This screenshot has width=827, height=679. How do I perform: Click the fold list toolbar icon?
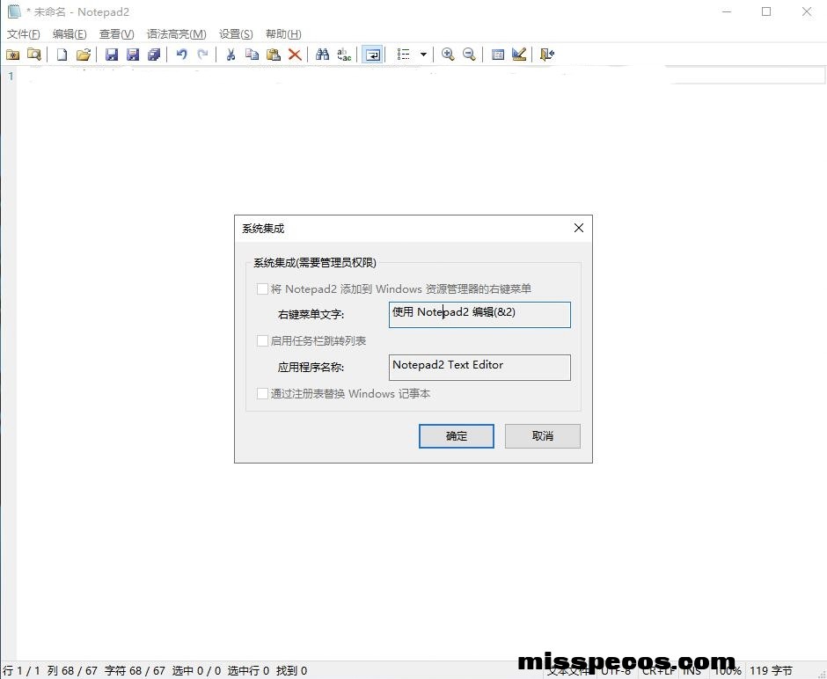click(x=404, y=55)
